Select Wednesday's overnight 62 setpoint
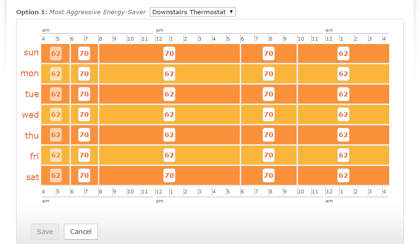Viewport: 420px width, 244px height. click(x=343, y=114)
